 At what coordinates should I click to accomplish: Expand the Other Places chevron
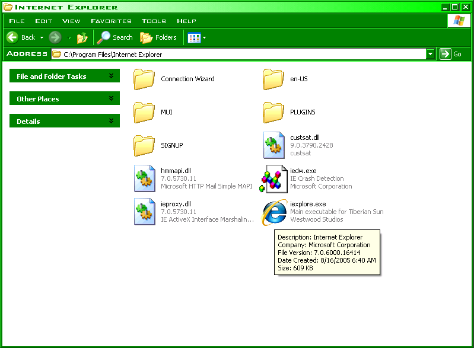coord(112,98)
